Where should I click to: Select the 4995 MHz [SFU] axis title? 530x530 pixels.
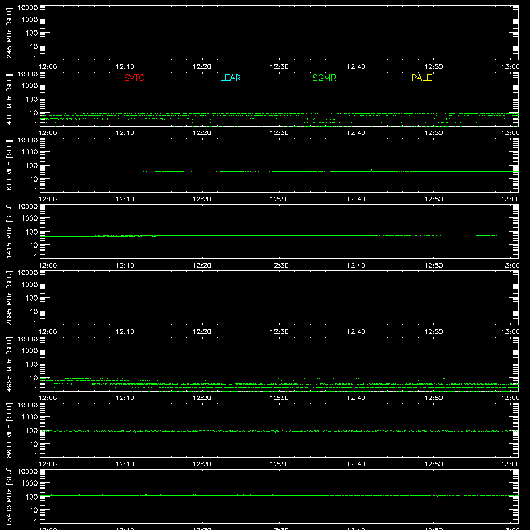point(9,364)
